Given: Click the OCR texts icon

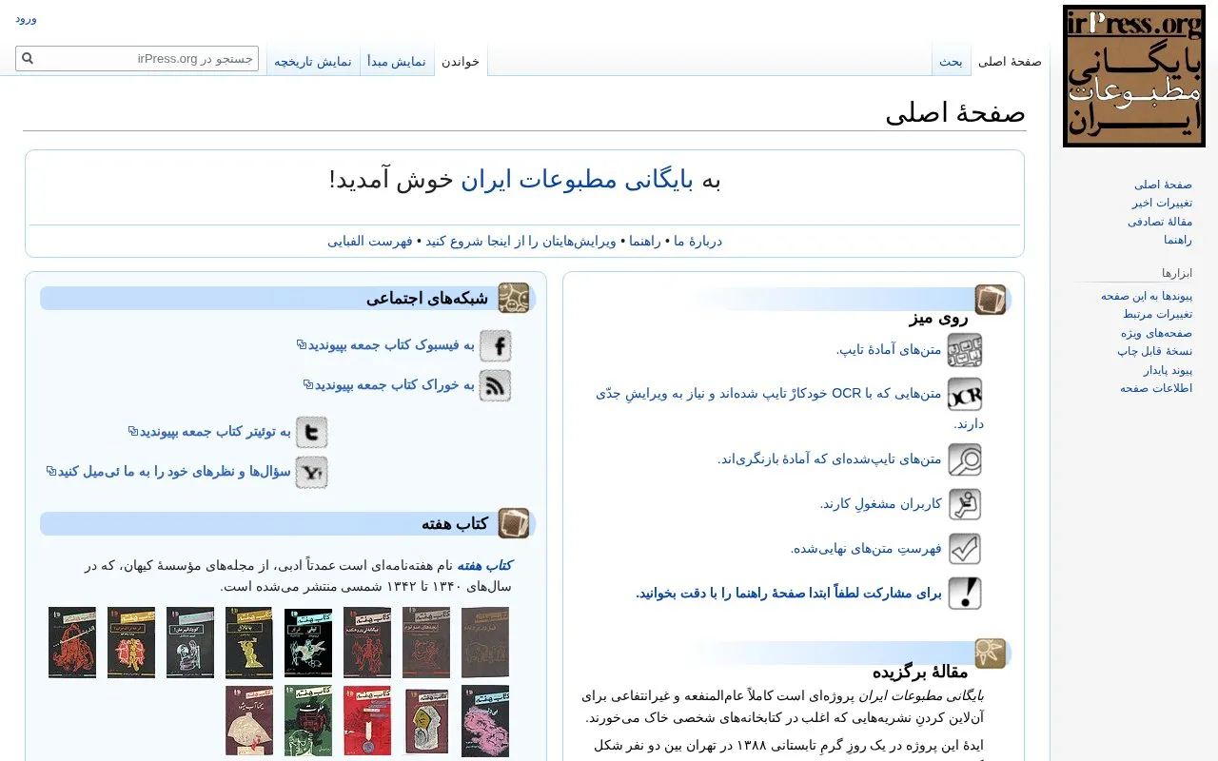Looking at the screenshot, I should tap(965, 394).
